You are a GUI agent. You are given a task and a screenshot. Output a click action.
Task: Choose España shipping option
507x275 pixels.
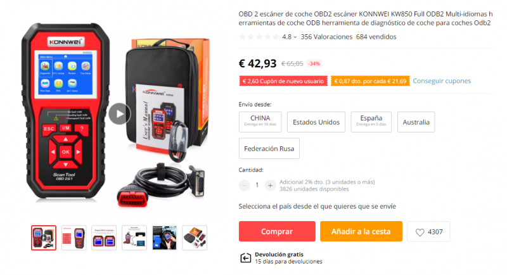(371, 122)
